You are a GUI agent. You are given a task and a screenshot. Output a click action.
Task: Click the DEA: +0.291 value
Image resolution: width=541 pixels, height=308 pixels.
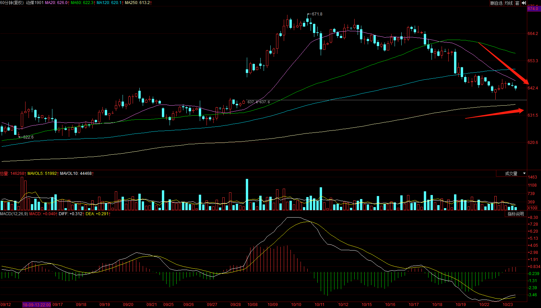coord(98,214)
